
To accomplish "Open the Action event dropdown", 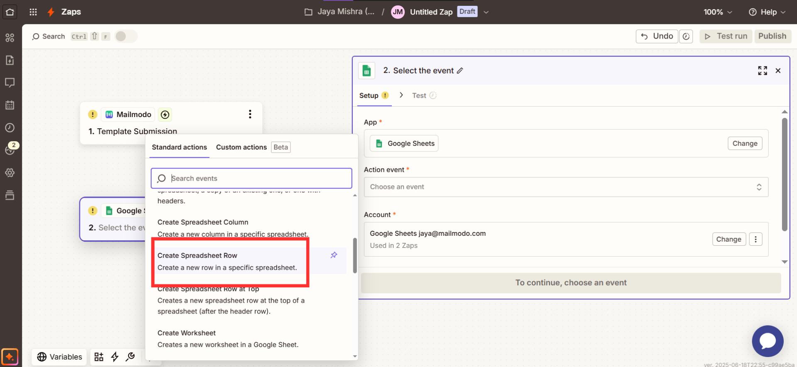I will [x=566, y=187].
